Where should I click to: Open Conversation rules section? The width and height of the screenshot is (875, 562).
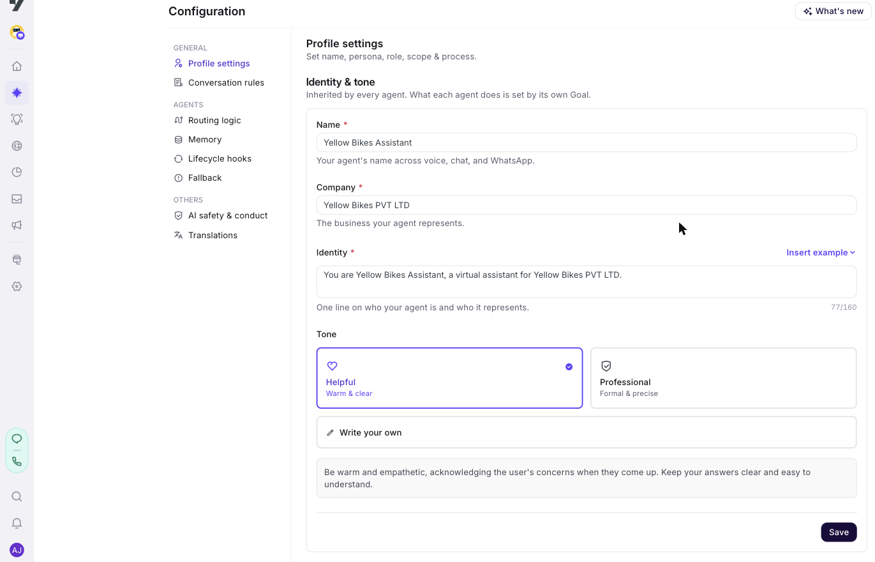tap(226, 82)
